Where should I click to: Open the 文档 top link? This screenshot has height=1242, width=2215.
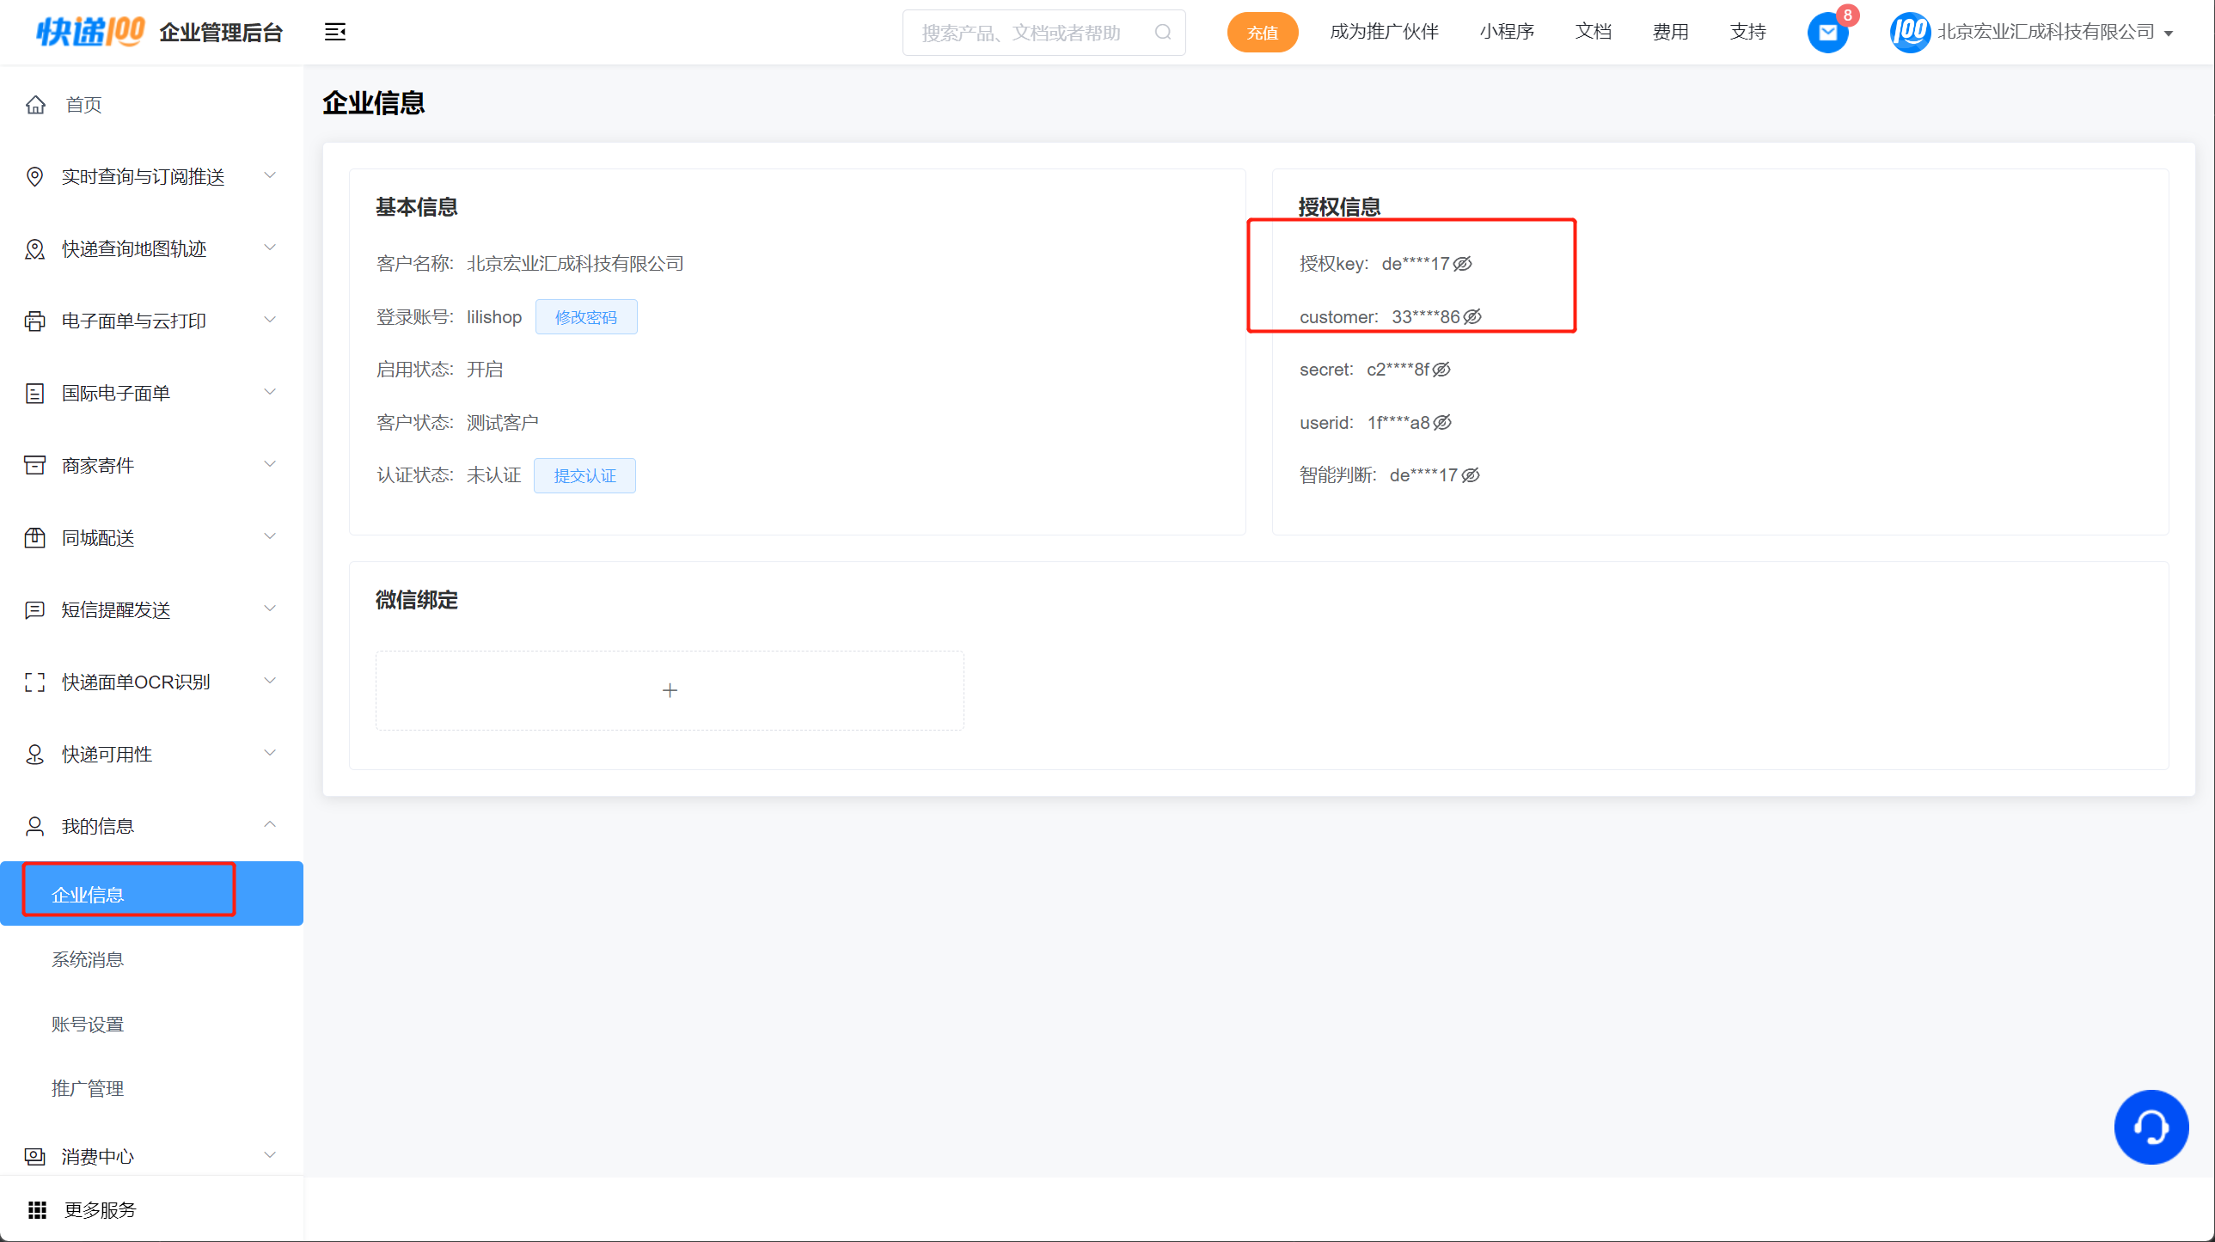click(x=1593, y=32)
